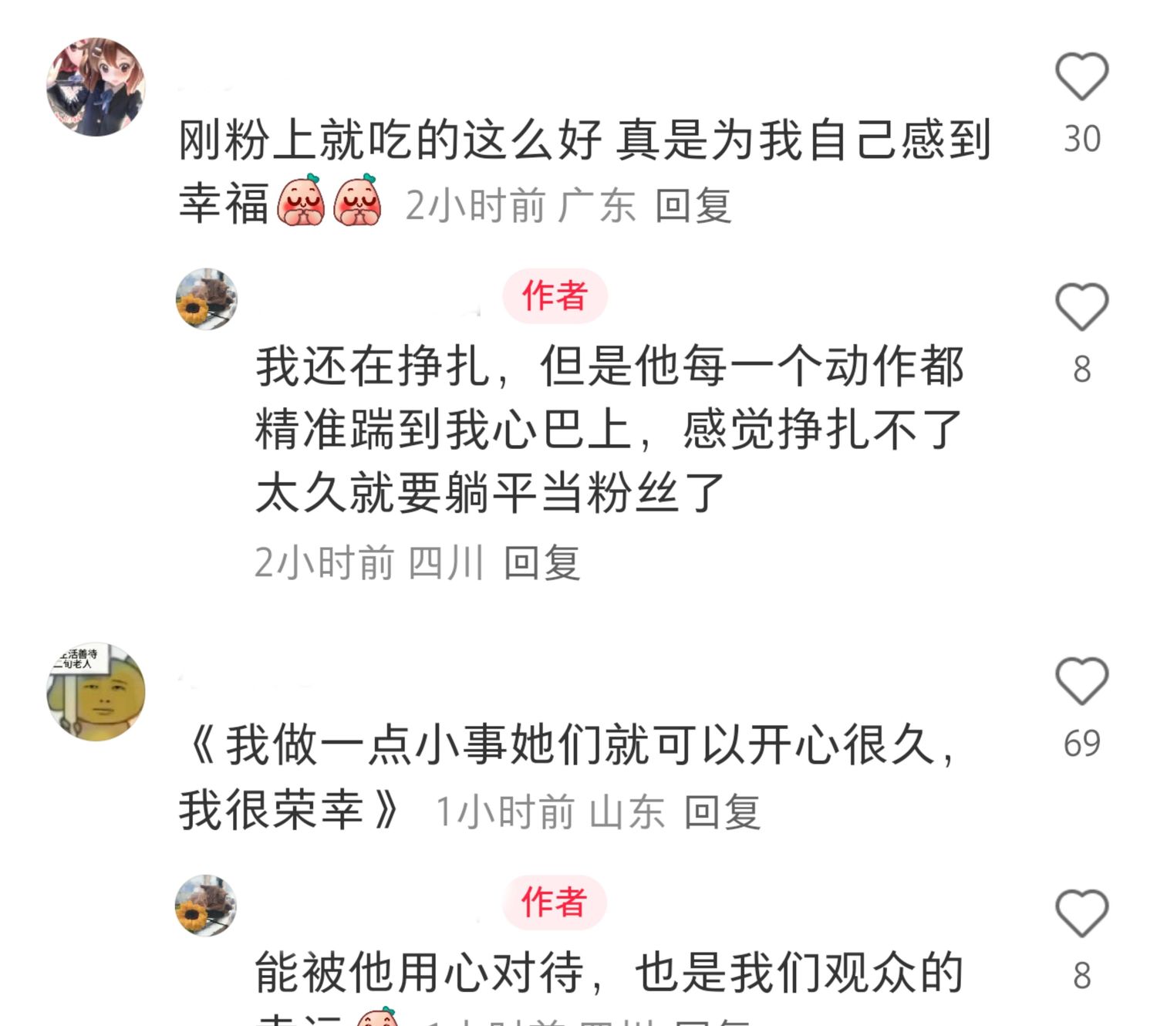Viewport: 1157px width, 1026px height.
Task: Open anime girl avatar profile
Action: [96, 86]
